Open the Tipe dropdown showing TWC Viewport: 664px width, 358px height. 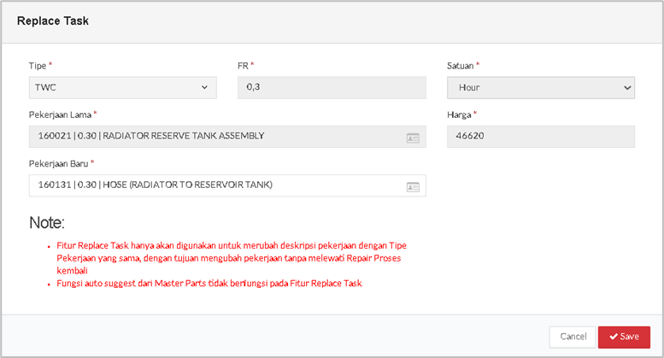point(123,88)
